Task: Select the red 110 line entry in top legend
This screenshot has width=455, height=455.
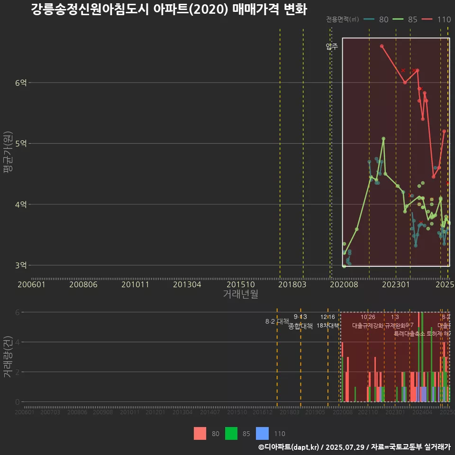Action: [436, 19]
